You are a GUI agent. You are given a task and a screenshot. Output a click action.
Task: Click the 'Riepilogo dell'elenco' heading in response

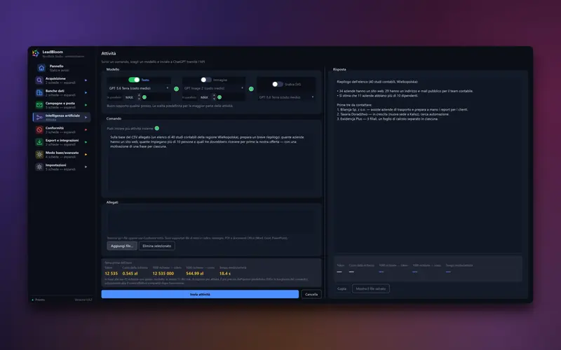(x=377, y=82)
